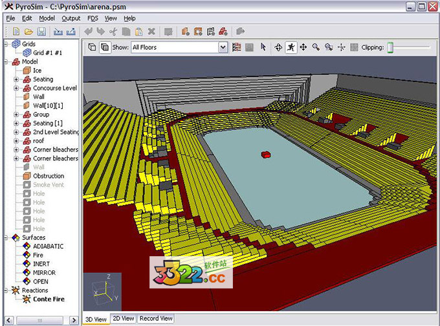Open the Show floors dropdown
440x326 pixels.
(x=223, y=47)
